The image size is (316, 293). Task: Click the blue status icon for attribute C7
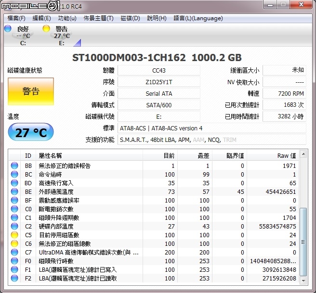(x=14, y=252)
